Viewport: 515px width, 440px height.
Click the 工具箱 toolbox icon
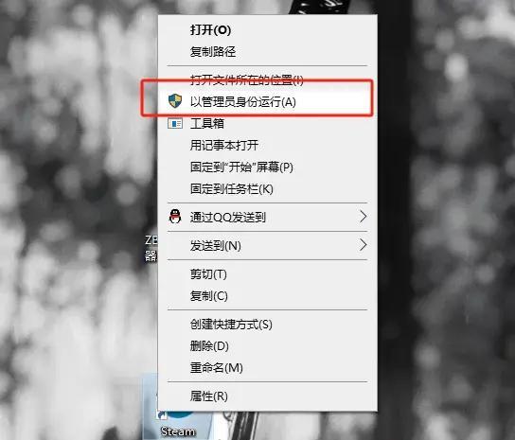pyautogui.click(x=175, y=123)
